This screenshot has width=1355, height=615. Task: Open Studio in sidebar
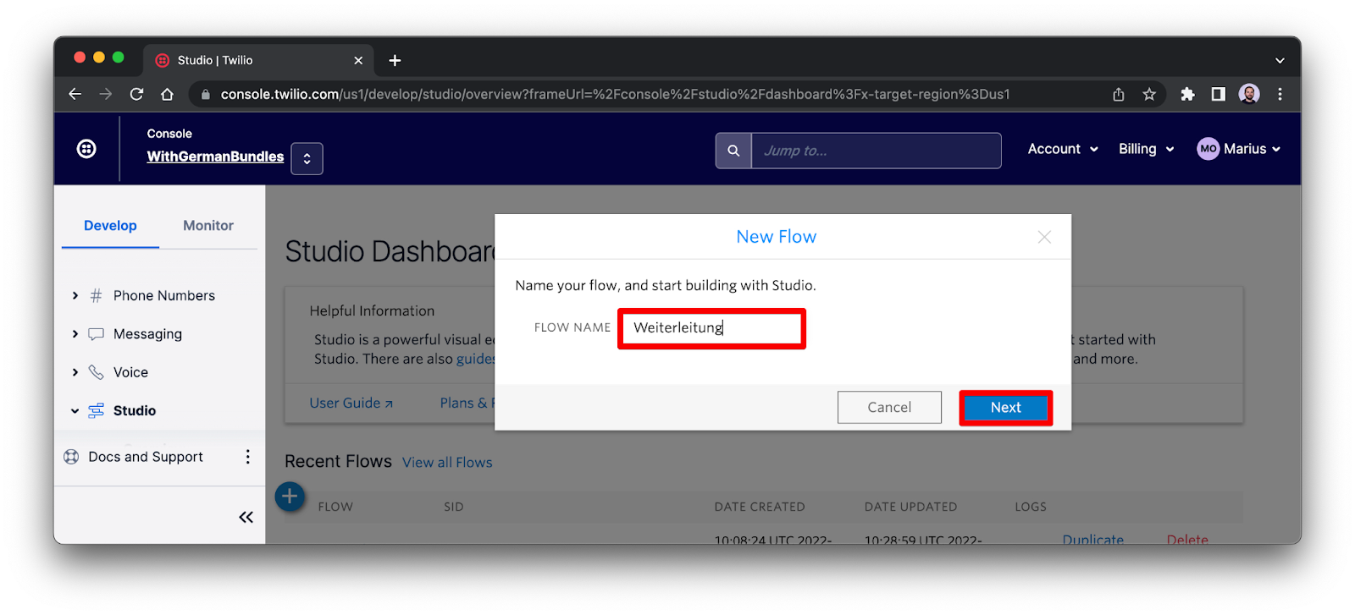pyautogui.click(x=135, y=410)
